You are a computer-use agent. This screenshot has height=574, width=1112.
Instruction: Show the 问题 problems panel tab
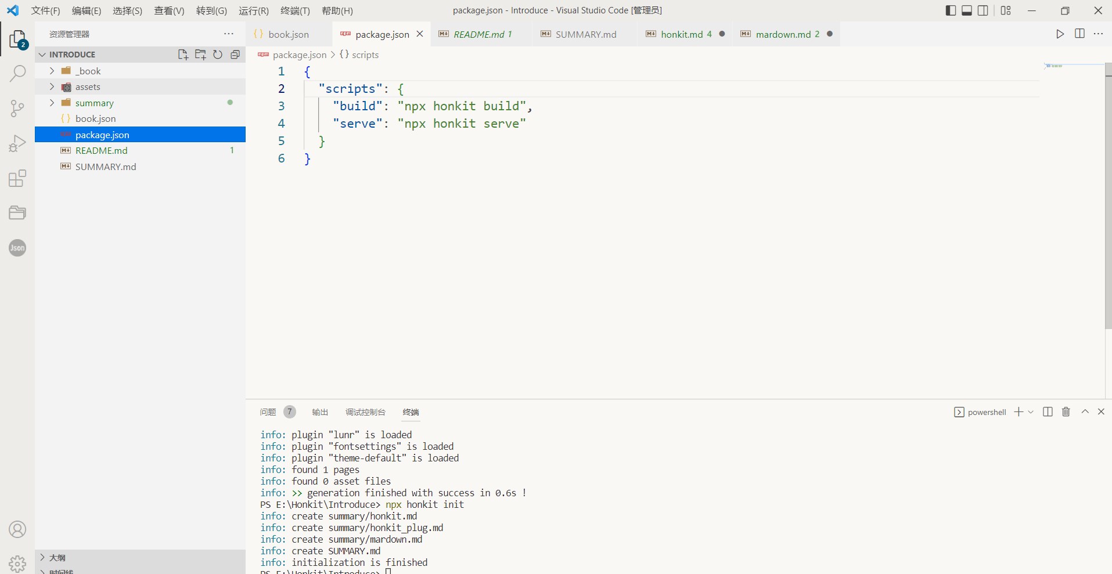[x=268, y=412]
